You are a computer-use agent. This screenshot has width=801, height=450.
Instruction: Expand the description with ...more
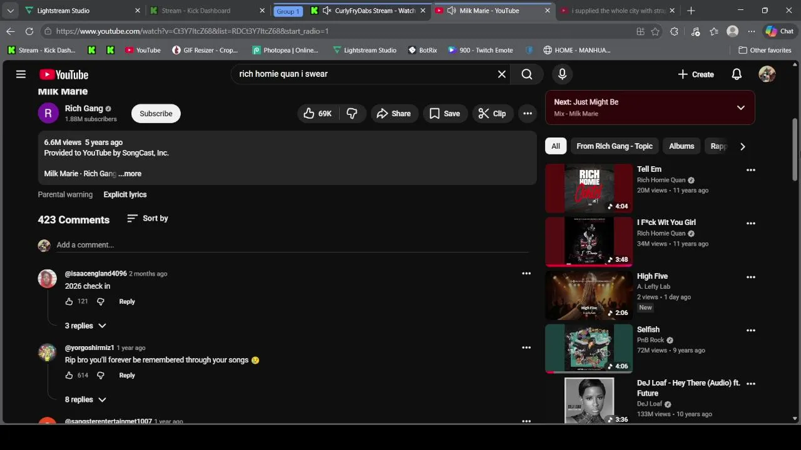(x=130, y=174)
